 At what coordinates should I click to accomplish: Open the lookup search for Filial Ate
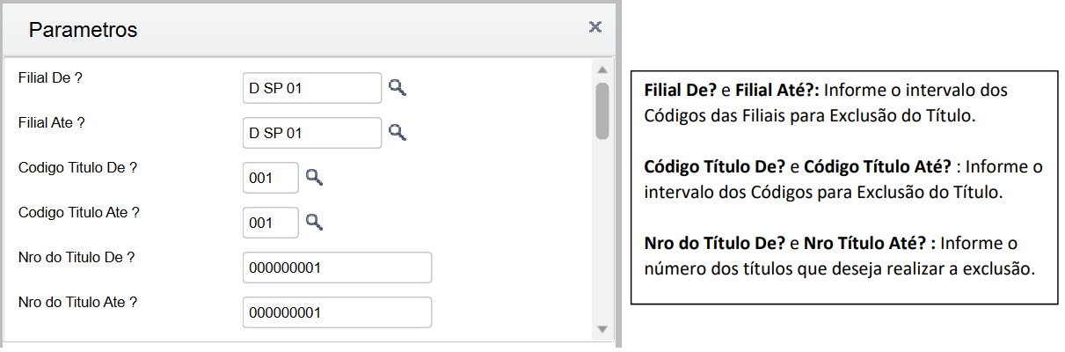click(x=398, y=132)
